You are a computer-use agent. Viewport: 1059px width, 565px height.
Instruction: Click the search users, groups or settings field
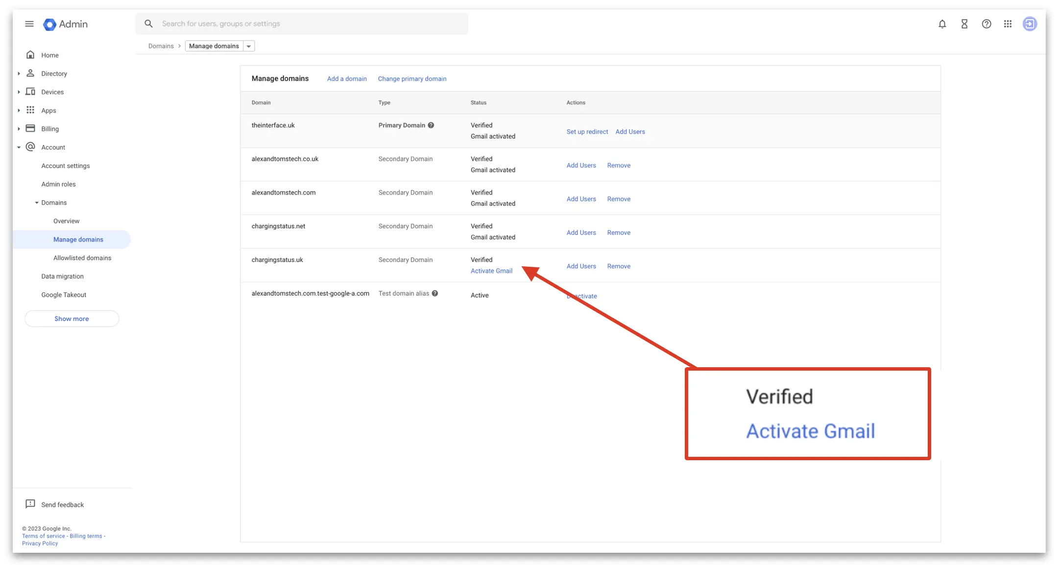[302, 24]
